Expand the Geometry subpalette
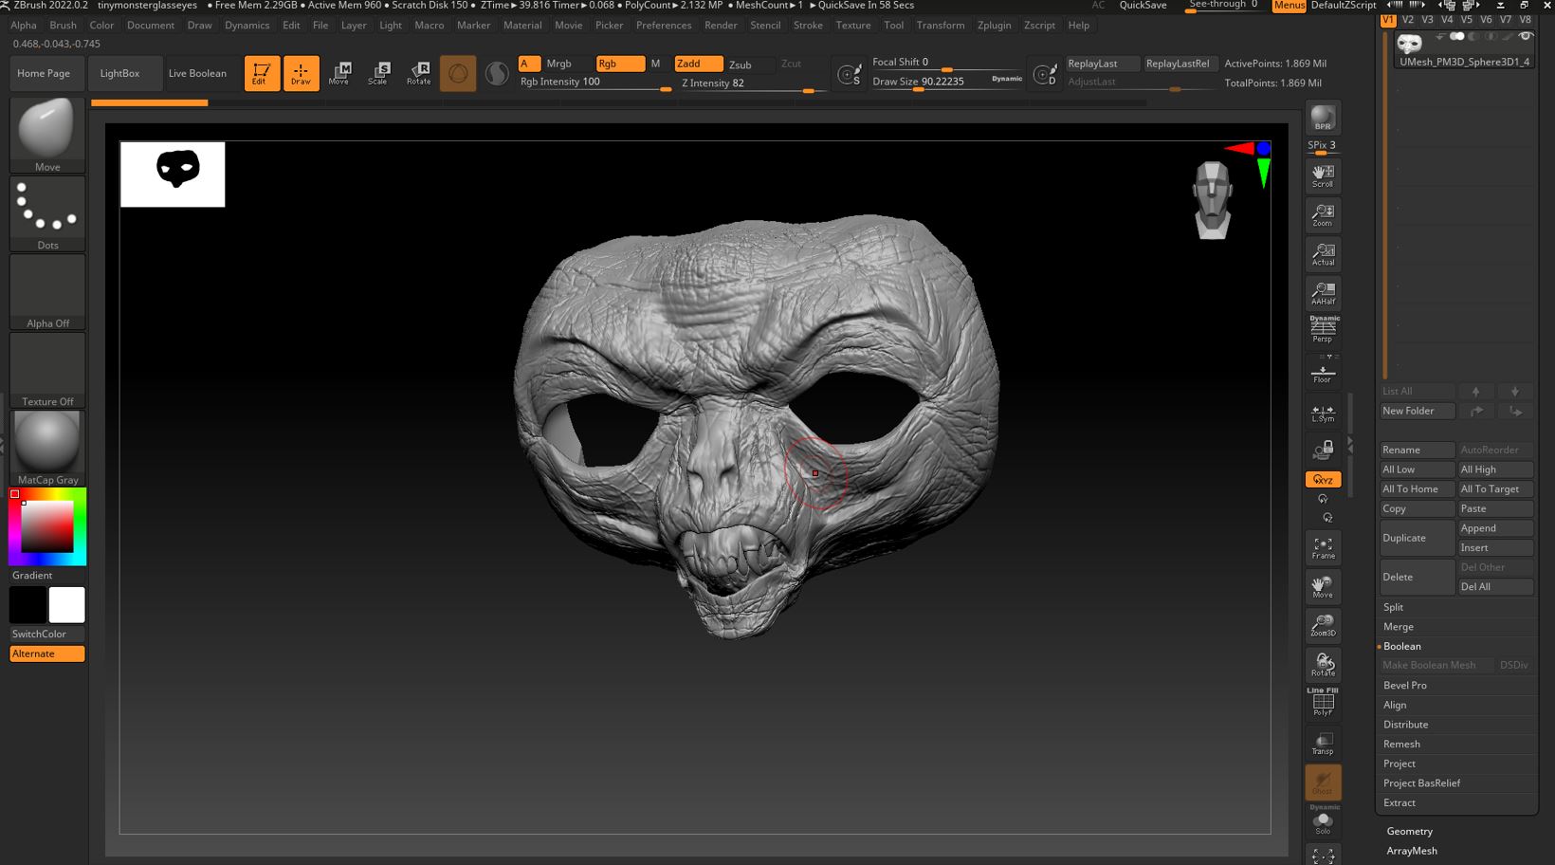The width and height of the screenshot is (1555, 865). pos(1410,831)
